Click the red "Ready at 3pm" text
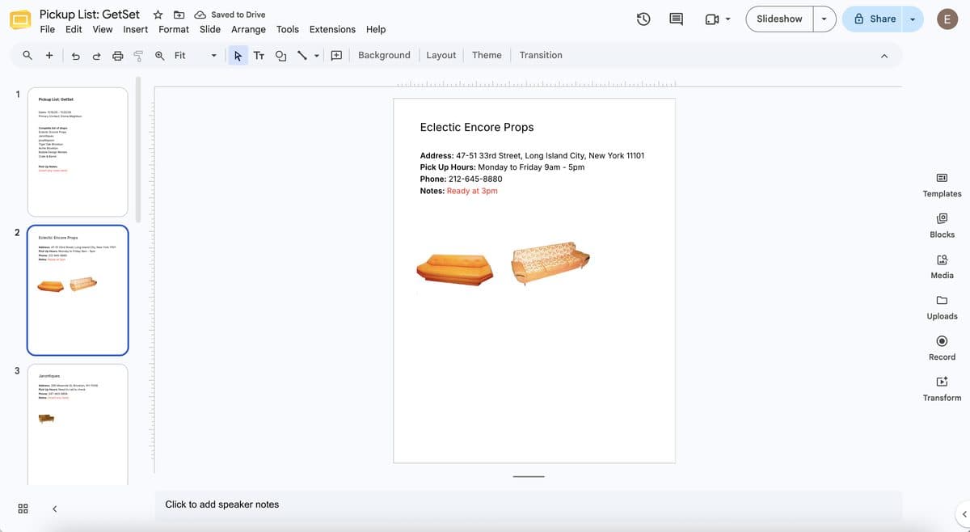 click(472, 191)
